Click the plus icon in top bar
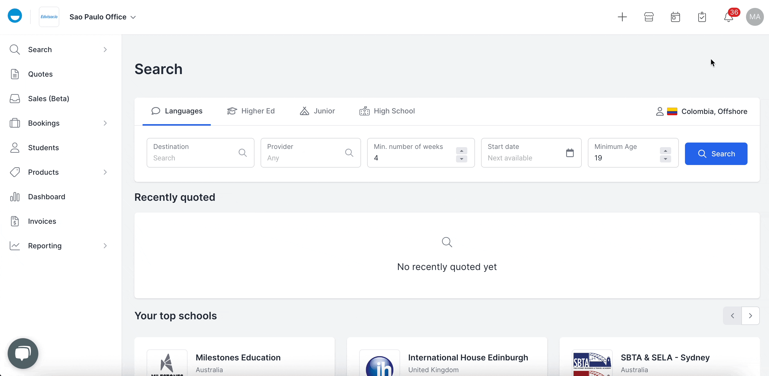The height and width of the screenshot is (376, 769). (x=622, y=17)
